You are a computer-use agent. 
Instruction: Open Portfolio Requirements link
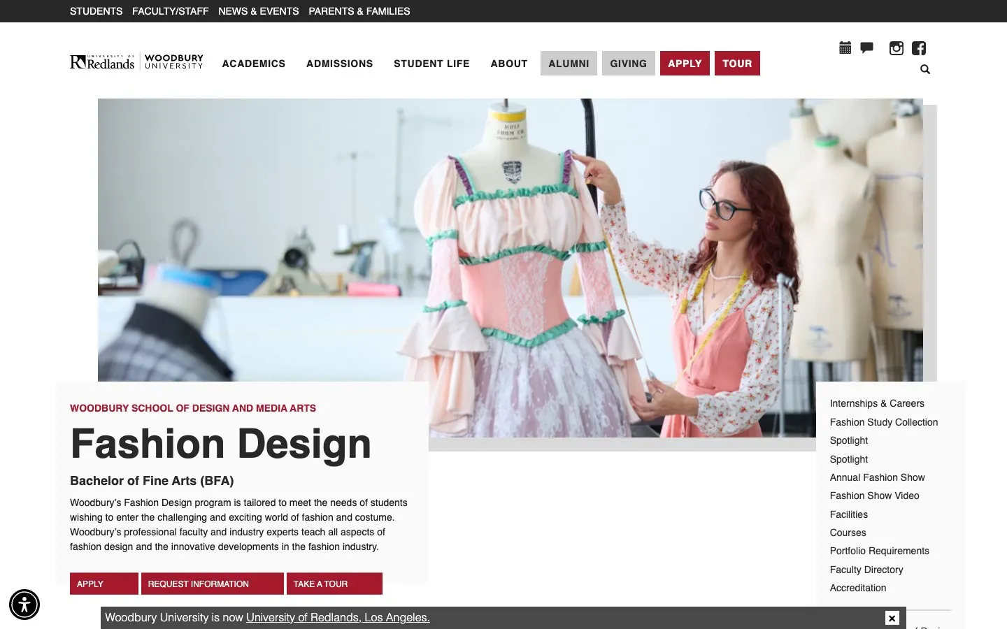[x=879, y=551]
